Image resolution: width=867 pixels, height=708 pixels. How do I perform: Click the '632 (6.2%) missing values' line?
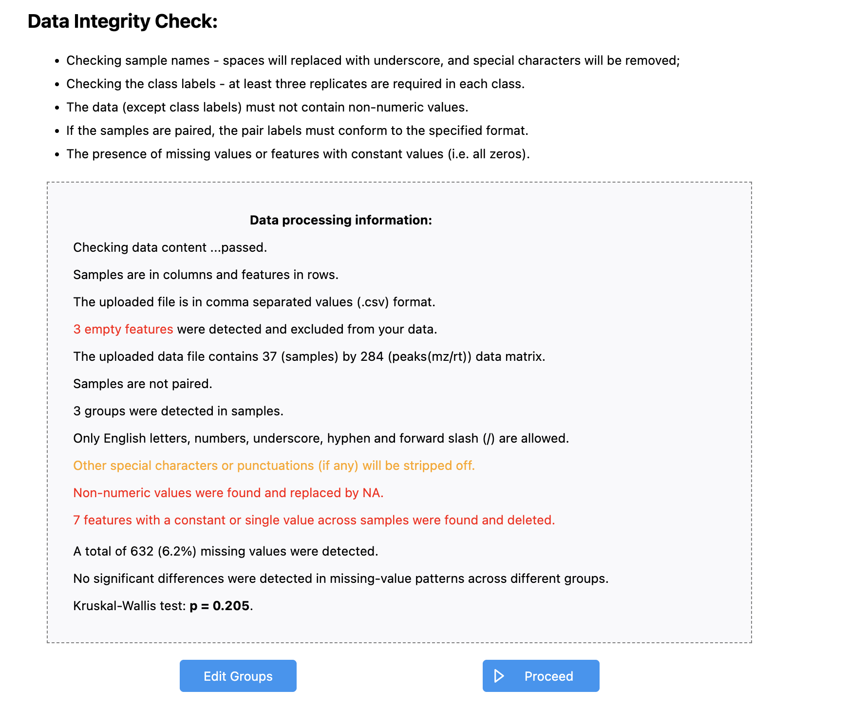point(226,551)
